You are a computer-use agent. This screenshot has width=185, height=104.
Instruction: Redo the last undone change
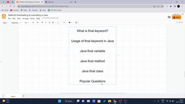(x=37, y=23)
